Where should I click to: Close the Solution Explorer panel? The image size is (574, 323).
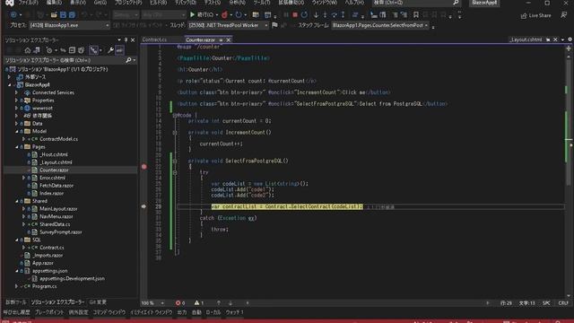pos(133,39)
